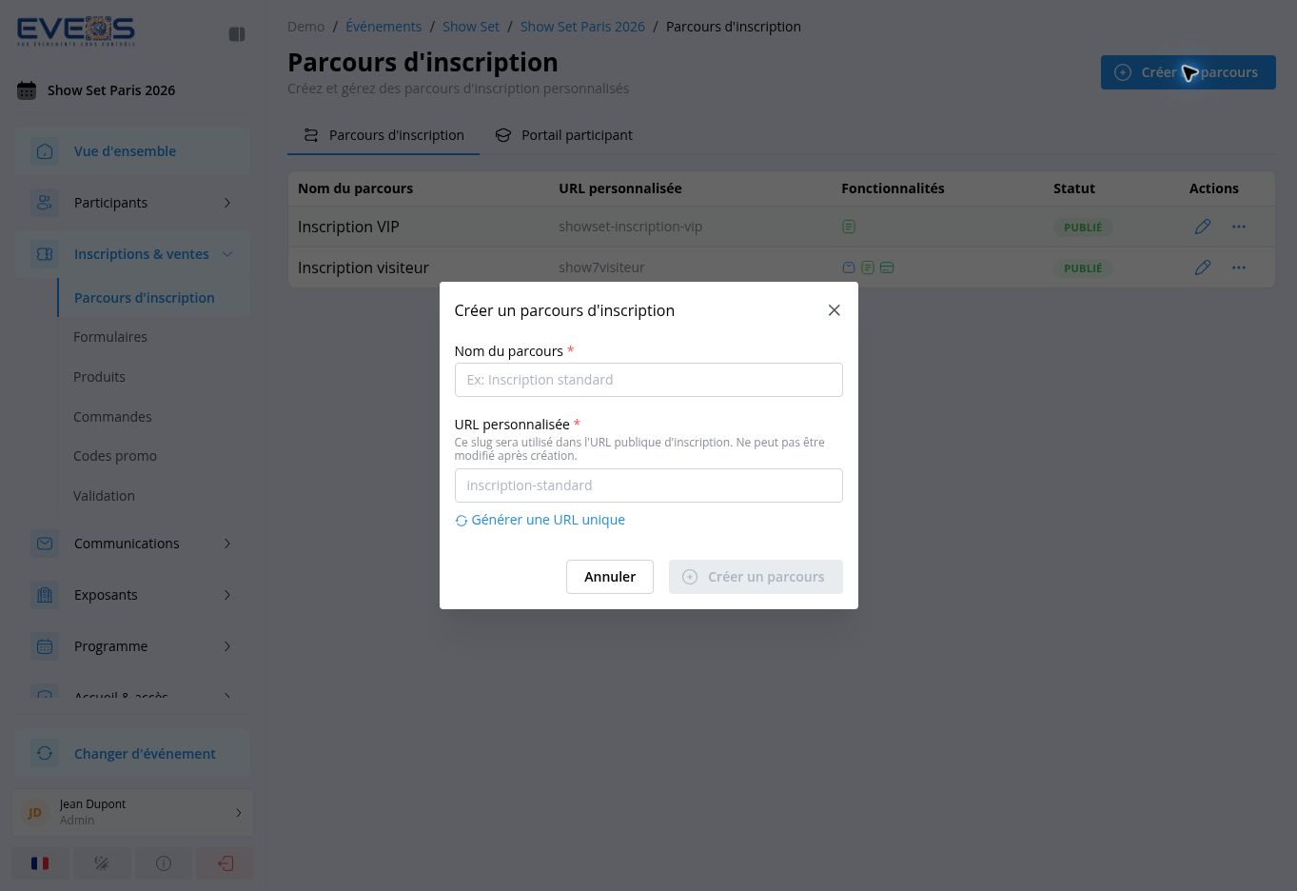Click the red logout icon
The width and height of the screenshot is (1297, 891).
[x=226, y=863]
